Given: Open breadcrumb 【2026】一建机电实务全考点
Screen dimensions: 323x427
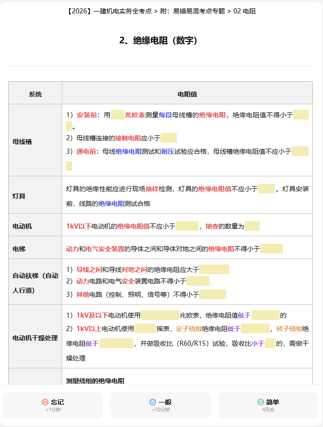Looking at the screenshot, I should click(x=109, y=11).
